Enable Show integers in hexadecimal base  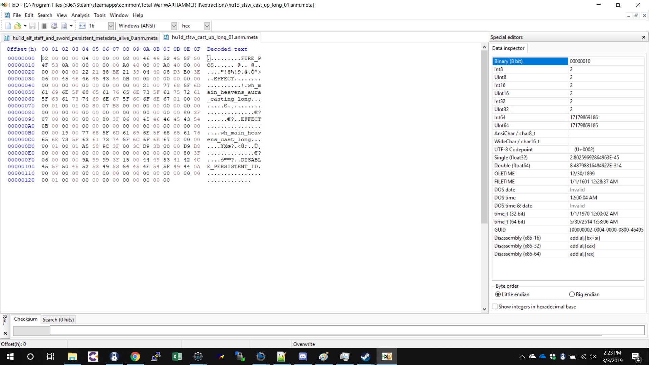coord(495,307)
